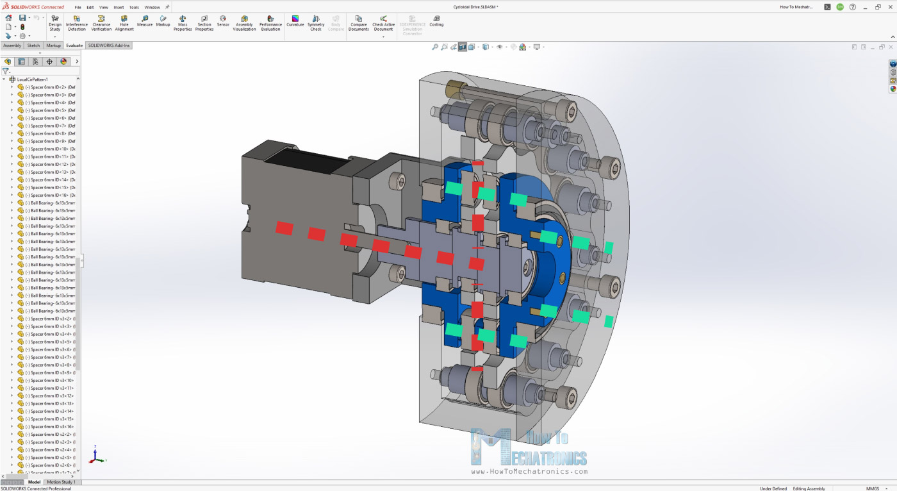This screenshot has height=491, width=897.
Task: Toggle the Section View button
Action: [462, 47]
